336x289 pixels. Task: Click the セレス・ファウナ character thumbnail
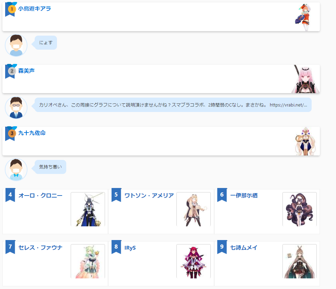click(x=88, y=261)
